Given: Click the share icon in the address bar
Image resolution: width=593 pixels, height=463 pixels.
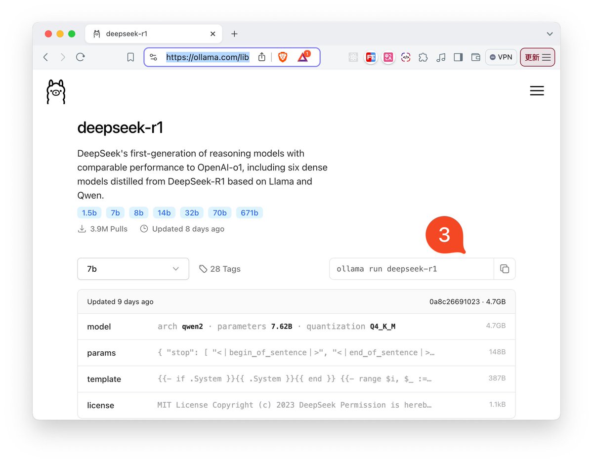Looking at the screenshot, I should (261, 57).
